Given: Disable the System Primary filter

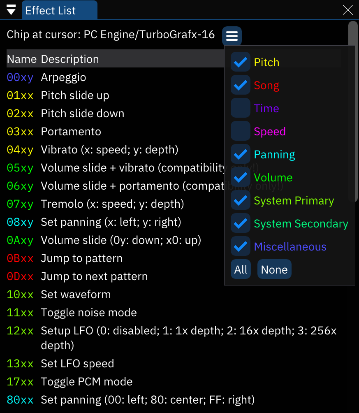Looking at the screenshot, I should click(240, 200).
